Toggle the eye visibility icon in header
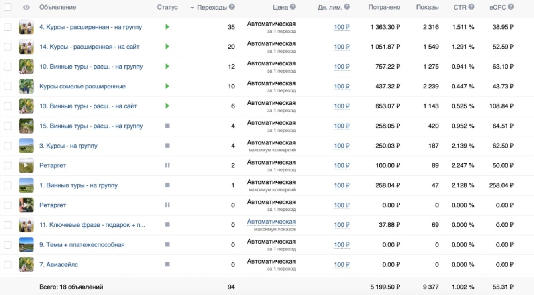 pyautogui.click(x=26, y=7)
